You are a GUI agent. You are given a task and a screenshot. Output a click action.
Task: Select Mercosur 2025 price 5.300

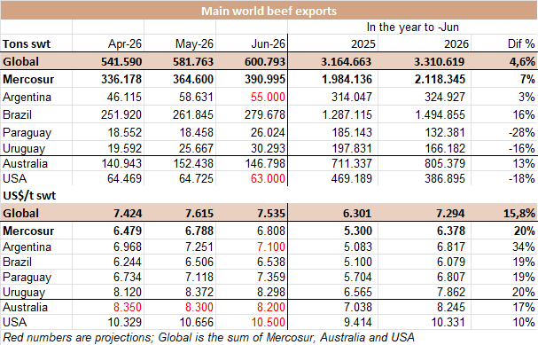358,231
